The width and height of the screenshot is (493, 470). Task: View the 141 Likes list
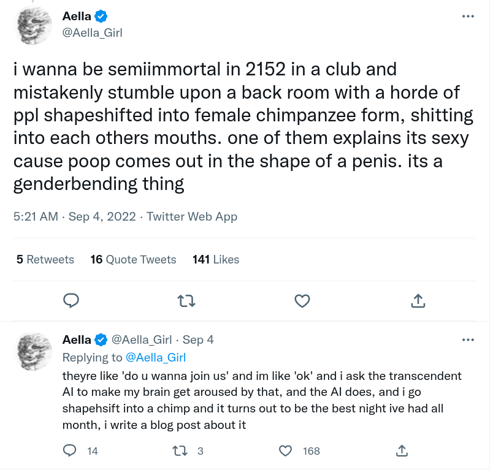pos(216,259)
